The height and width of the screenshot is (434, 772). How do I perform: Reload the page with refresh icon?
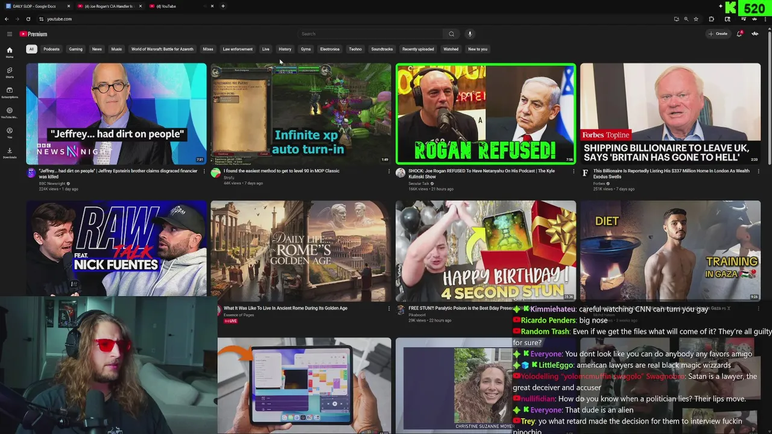[x=28, y=19]
